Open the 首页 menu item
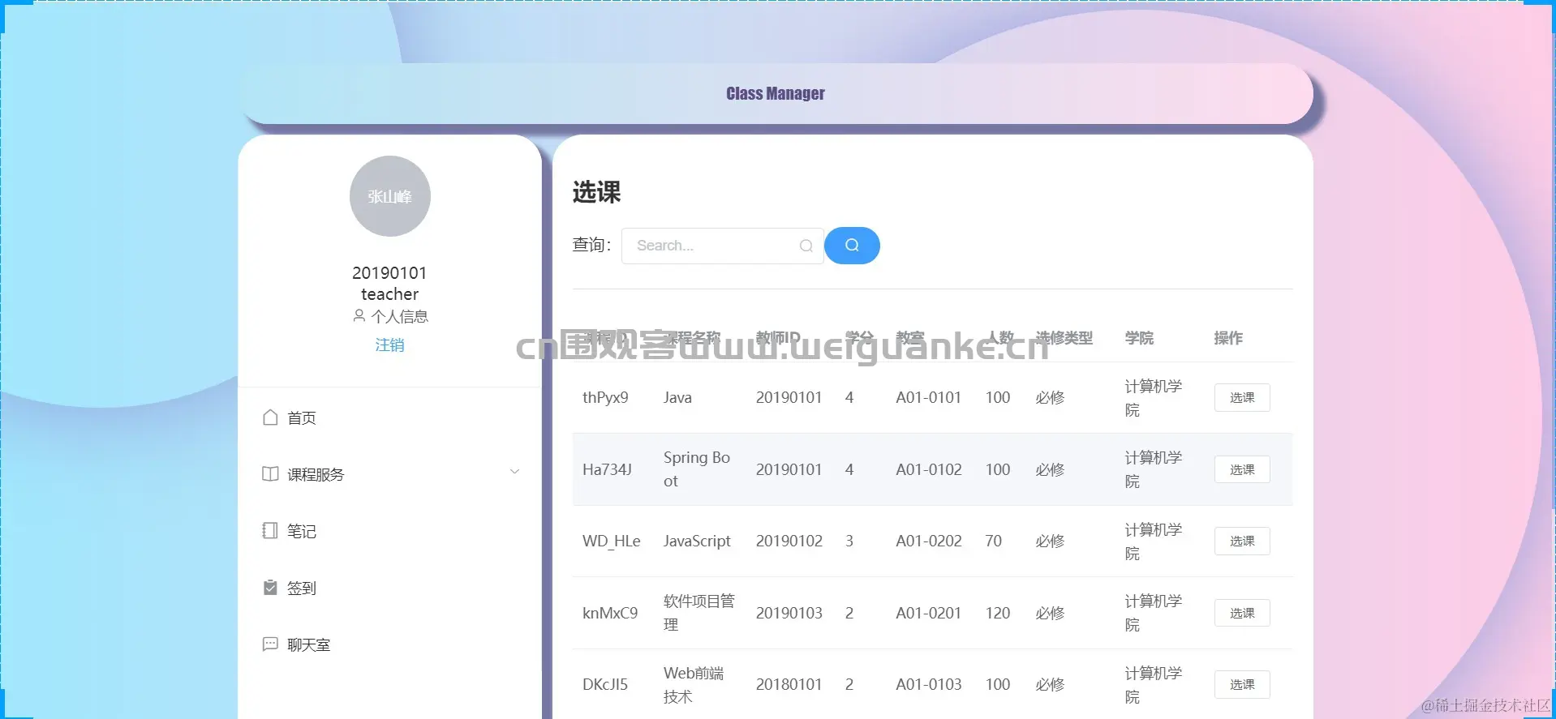The width and height of the screenshot is (1556, 719). point(389,417)
